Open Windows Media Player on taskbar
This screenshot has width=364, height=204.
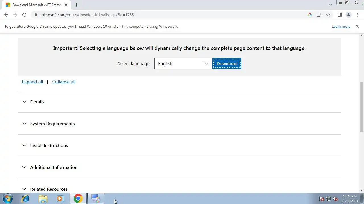click(60, 198)
